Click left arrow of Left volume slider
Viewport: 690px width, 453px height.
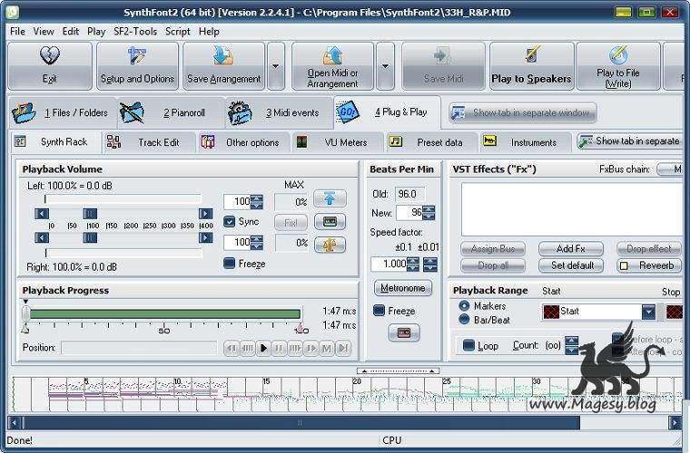(42, 214)
